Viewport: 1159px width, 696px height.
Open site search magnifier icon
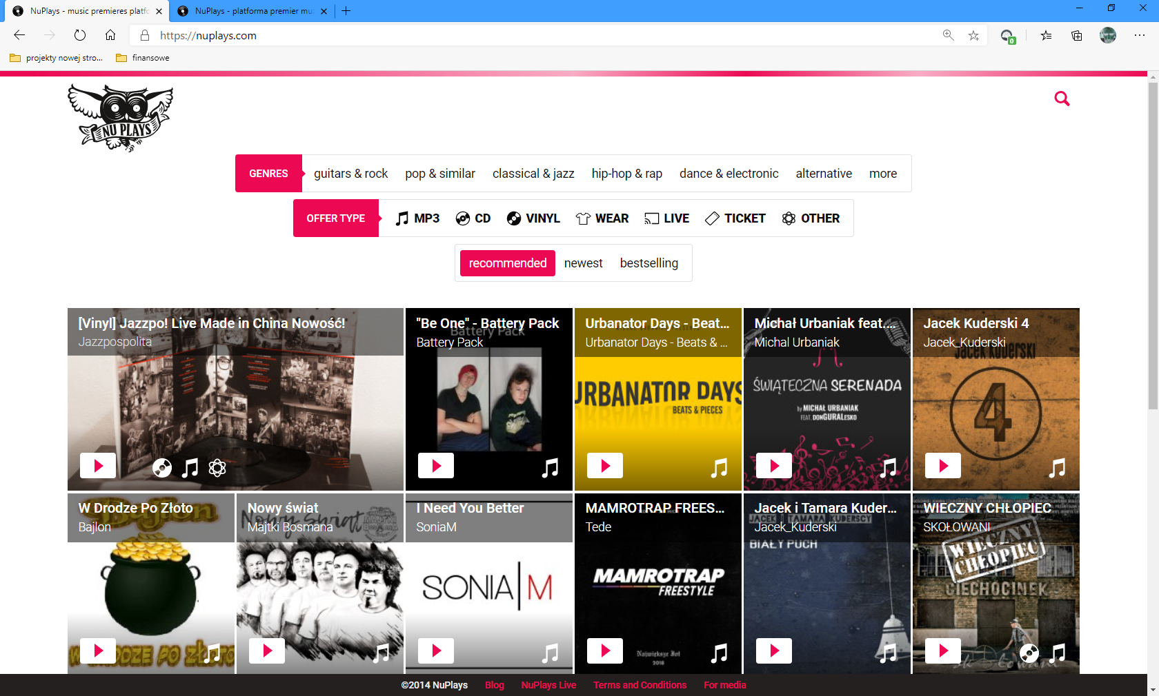(x=1062, y=99)
